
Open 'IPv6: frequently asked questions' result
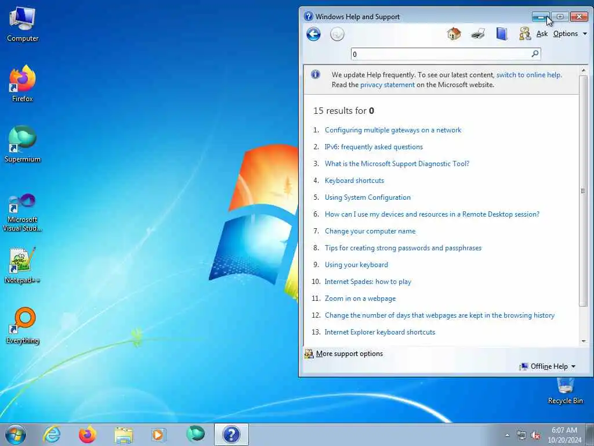(374, 147)
